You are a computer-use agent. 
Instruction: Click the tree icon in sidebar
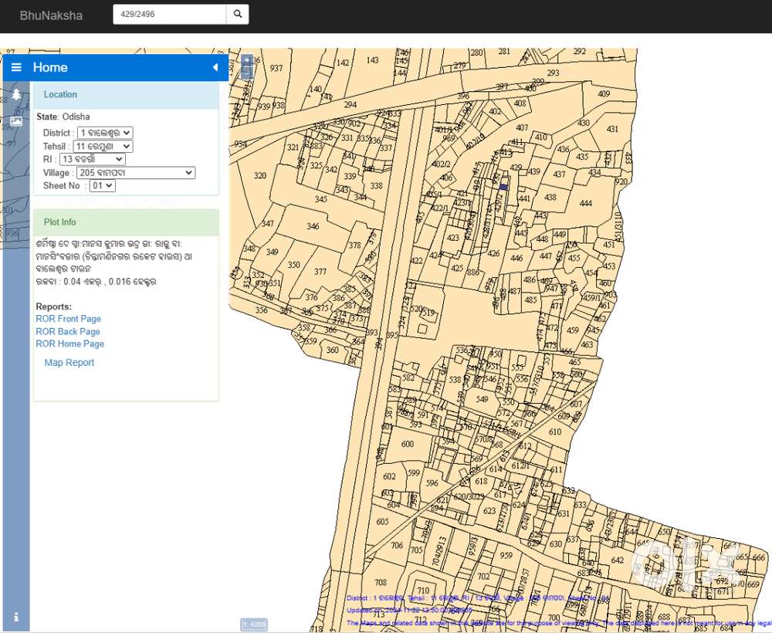pos(16,95)
